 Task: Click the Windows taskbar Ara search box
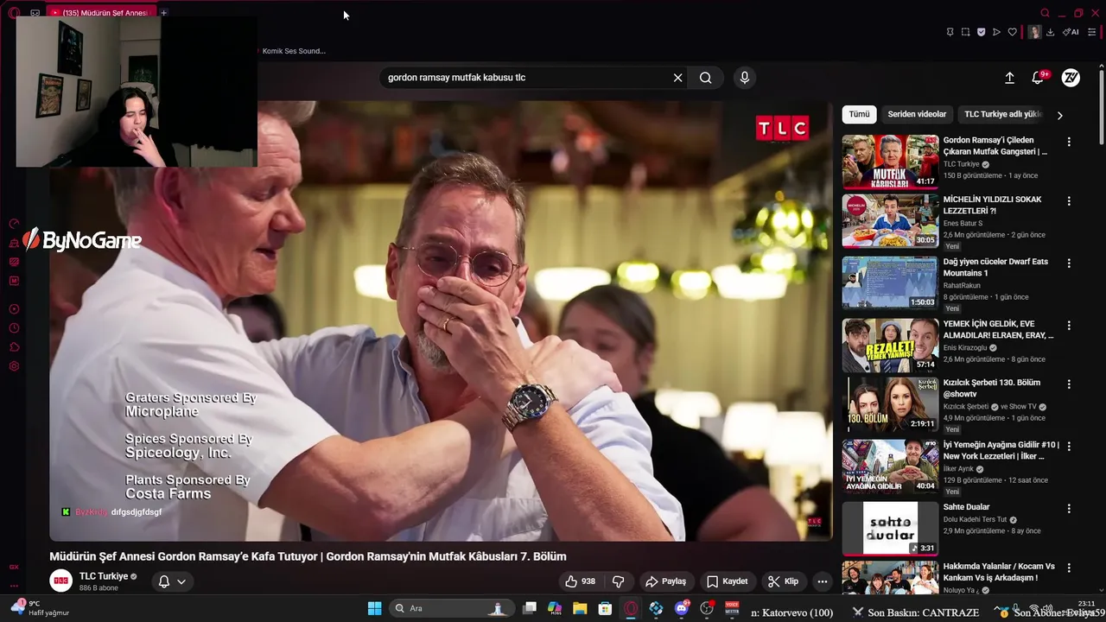coord(450,608)
